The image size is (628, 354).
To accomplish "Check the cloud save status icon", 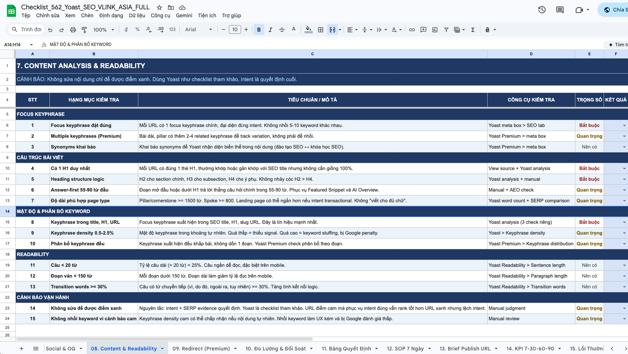I will point(183,7).
